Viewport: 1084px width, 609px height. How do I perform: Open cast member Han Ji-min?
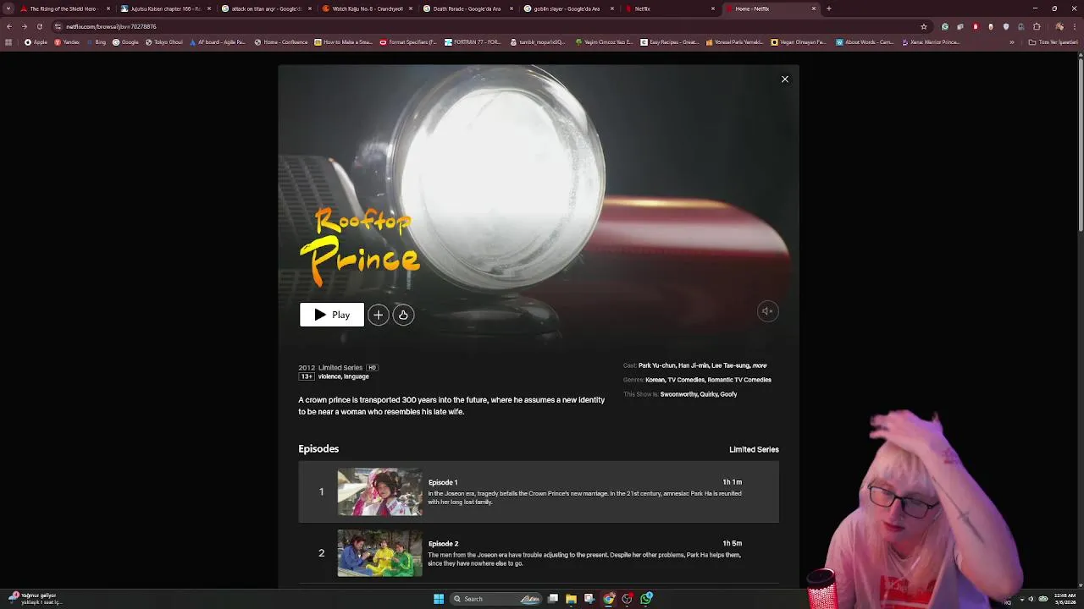click(693, 365)
